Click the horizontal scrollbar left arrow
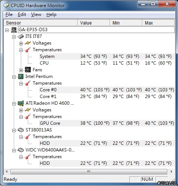The width and height of the screenshot is (178, 186). pos(7,172)
